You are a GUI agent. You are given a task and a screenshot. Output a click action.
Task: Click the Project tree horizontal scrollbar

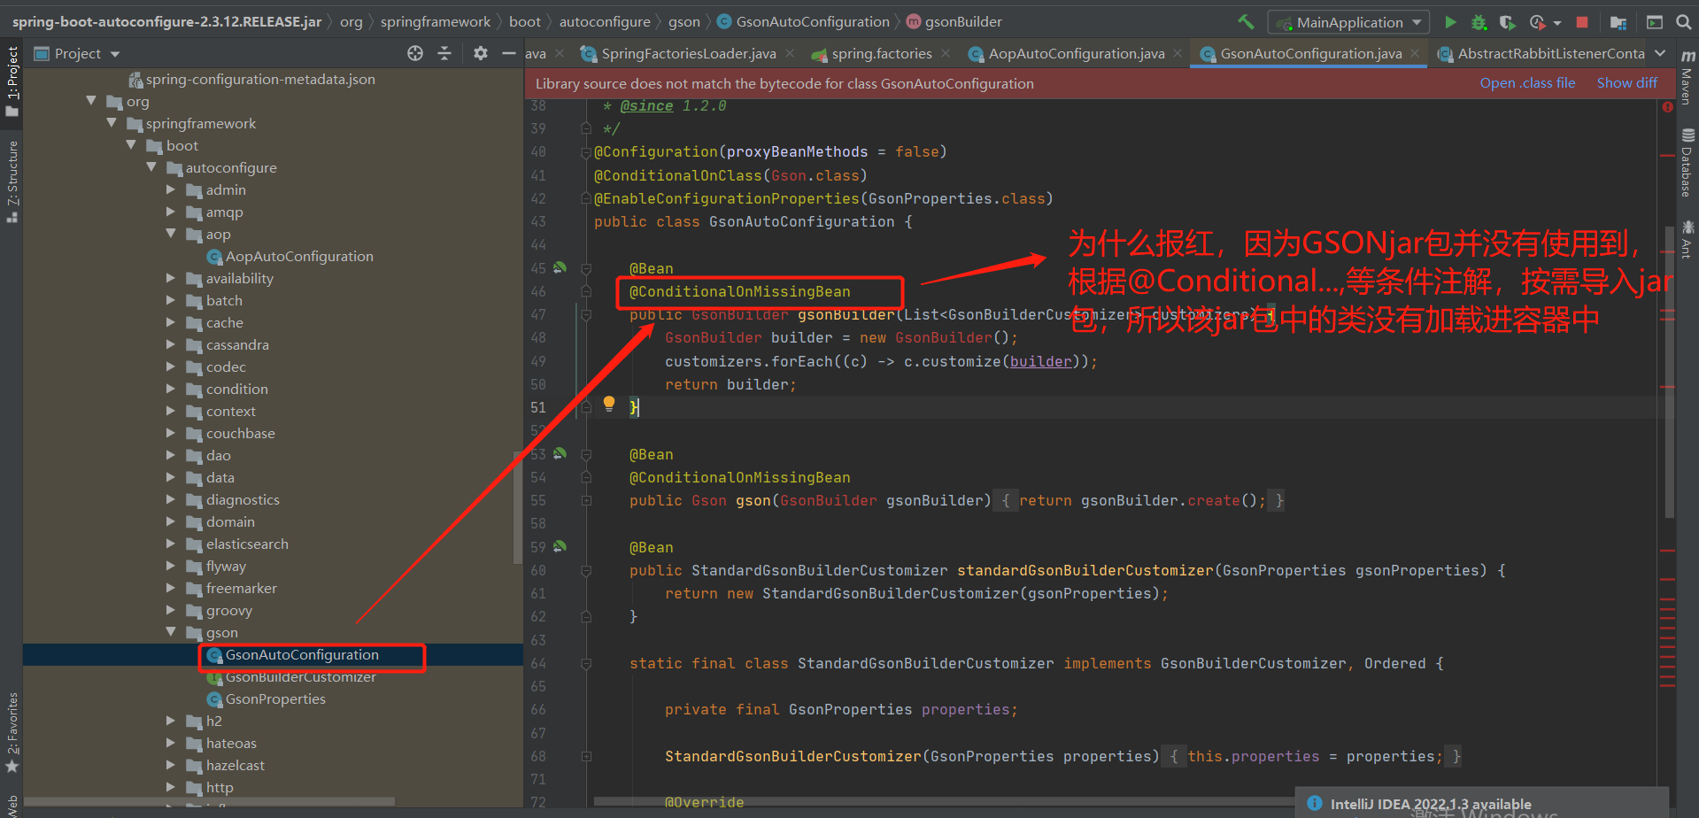point(210,801)
